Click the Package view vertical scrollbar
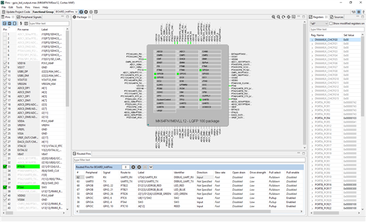This screenshot has width=366, height=222. [x=304, y=84]
